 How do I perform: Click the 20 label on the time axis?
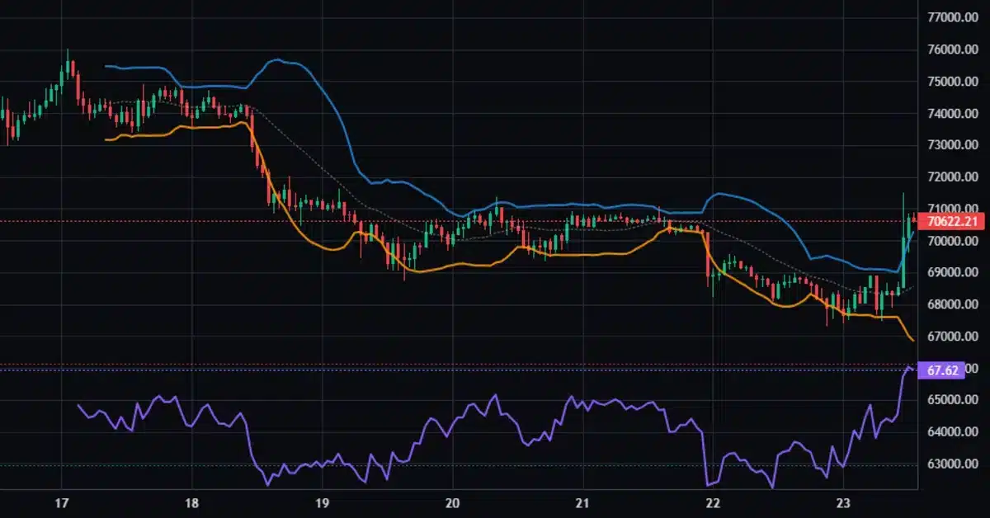(x=452, y=503)
